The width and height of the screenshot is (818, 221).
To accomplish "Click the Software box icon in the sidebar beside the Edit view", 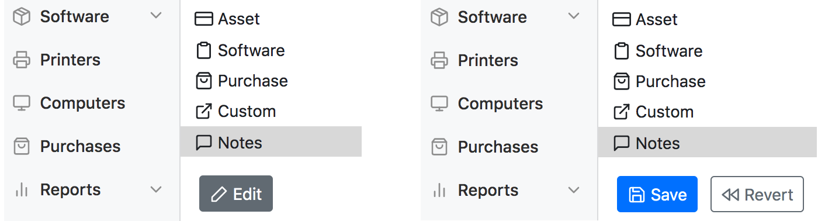I will tap(22, 17).
